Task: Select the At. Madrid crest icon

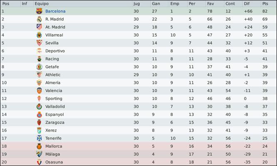Action: pyautogui.click(x=39, y=27)
